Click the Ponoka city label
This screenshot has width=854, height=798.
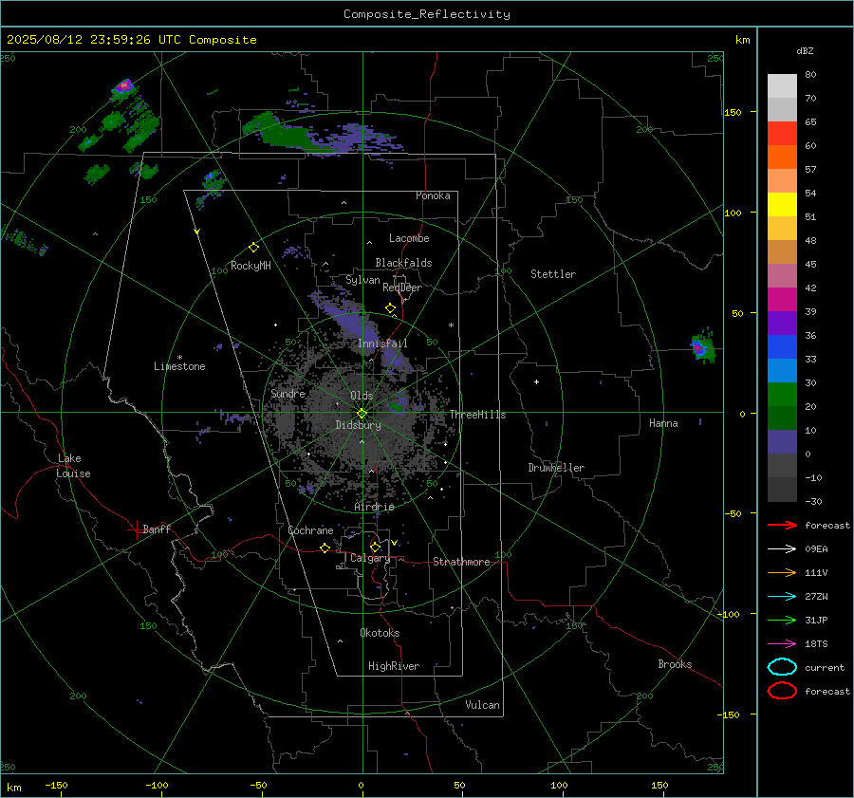click(x=433, y=195)
